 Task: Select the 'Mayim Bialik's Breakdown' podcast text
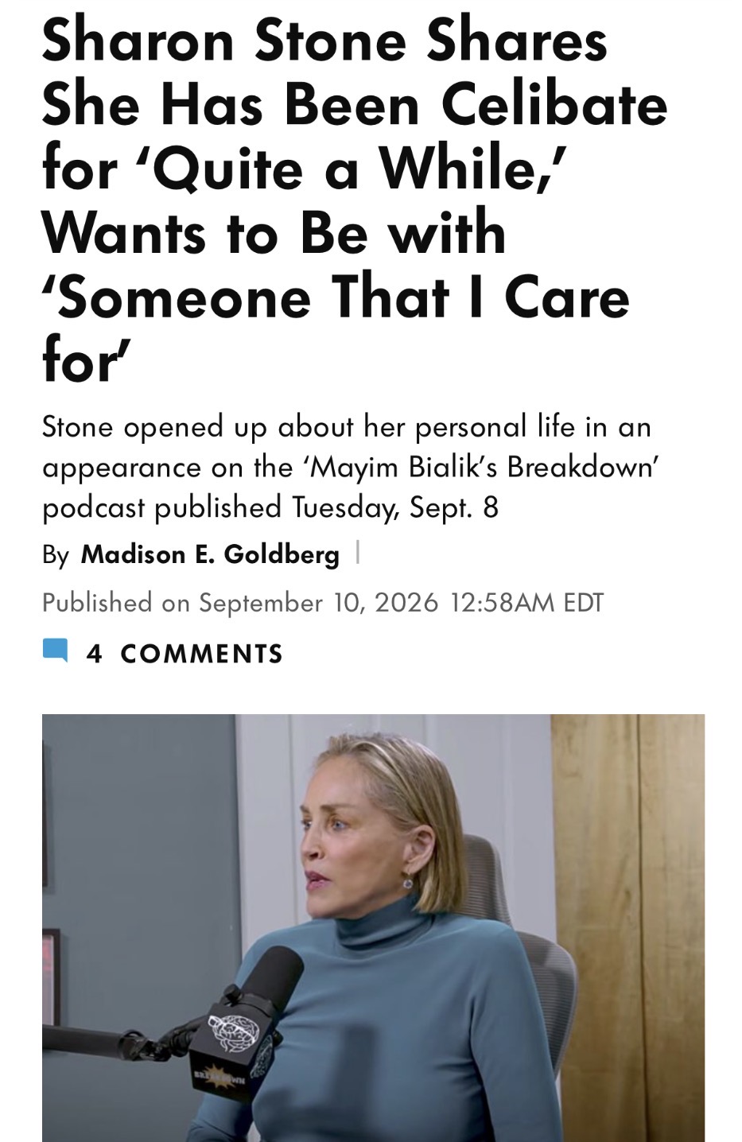coord(484,467)
